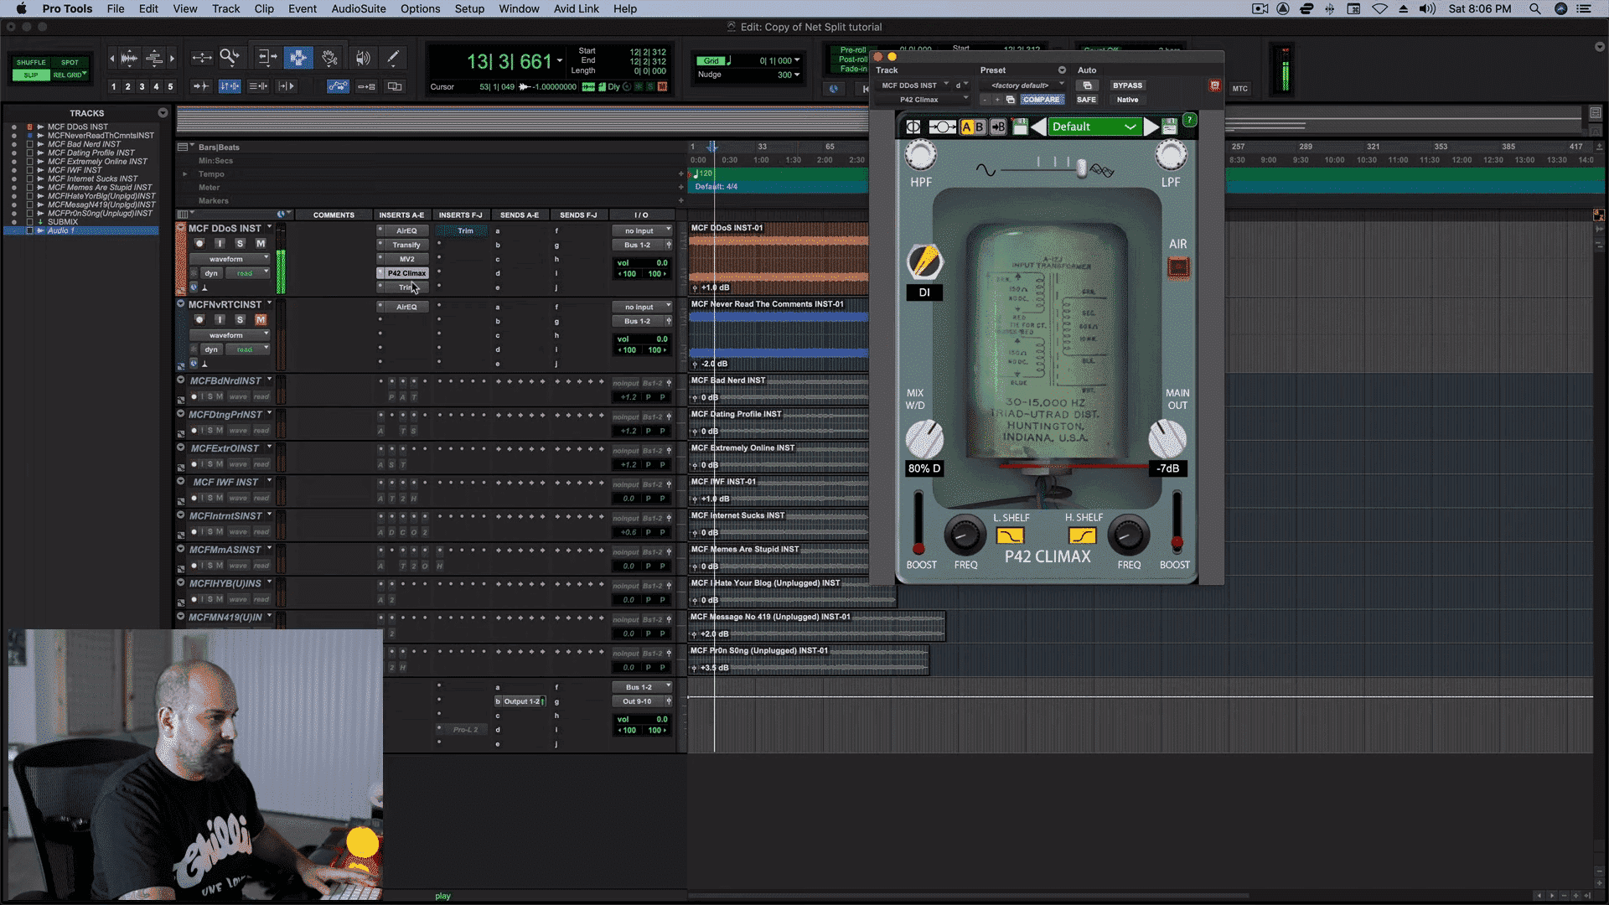Unmute the MCFNvRTCINST track
The image size is (1609, 905).
coord(261,319)
